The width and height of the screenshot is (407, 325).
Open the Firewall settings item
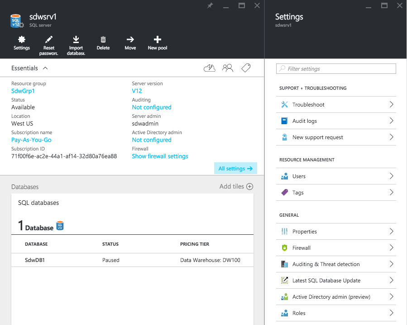click(x=336, y=248)
